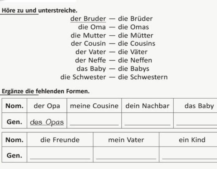Select the singular "der Neffe"
The image size is (217, 169).
[x=90, y=60]
